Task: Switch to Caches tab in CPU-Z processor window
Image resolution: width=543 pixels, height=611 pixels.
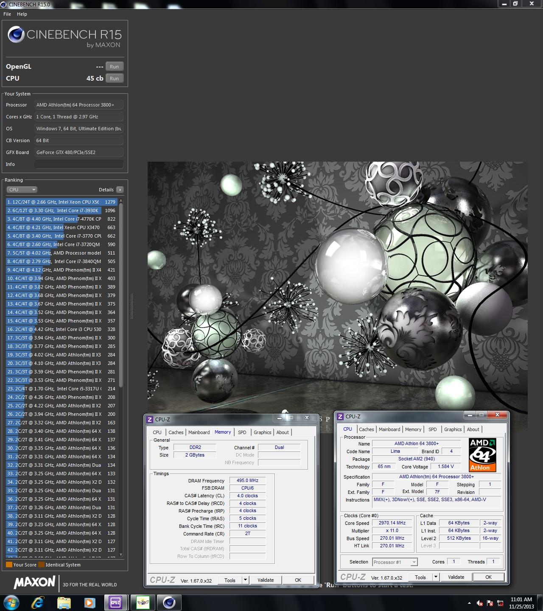Action: point(366,429)
